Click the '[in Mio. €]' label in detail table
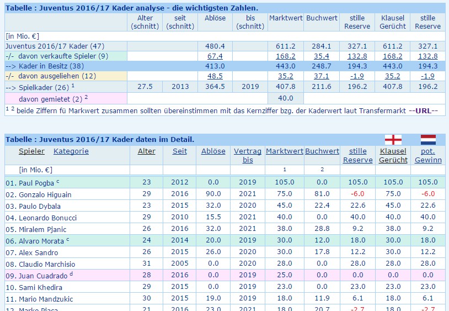The image size is (449, 311). pyautogui.click(x=36, y=170)
